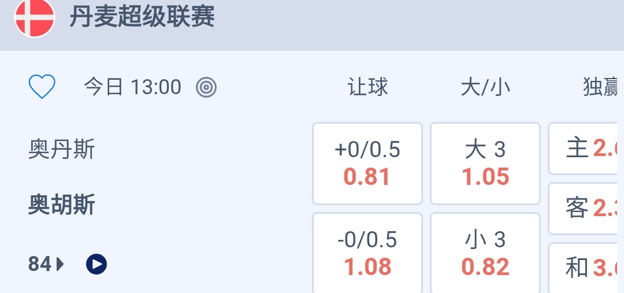Favorite the match with the heart icon
This screenshot has height=293, width=624.
[42, 87]
